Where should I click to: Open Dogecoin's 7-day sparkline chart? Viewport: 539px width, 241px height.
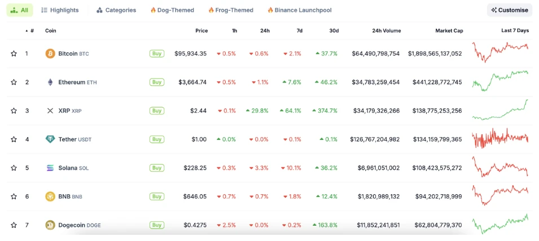(x=500, y=224)
